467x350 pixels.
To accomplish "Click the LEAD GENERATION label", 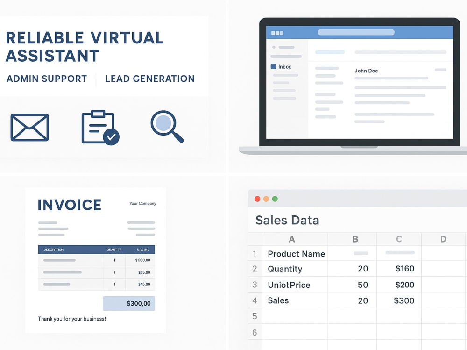I will click(x=150, y=79).
